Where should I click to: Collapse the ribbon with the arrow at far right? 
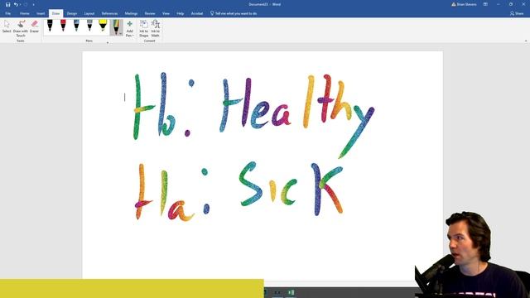526,41
